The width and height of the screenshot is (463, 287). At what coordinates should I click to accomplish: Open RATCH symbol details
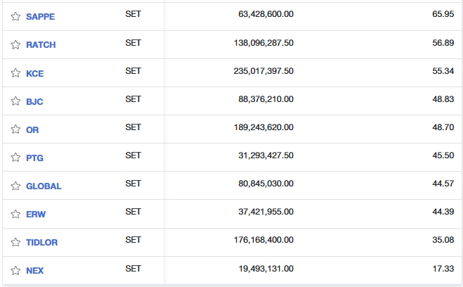pyautogui.click(x=41, y=45)
